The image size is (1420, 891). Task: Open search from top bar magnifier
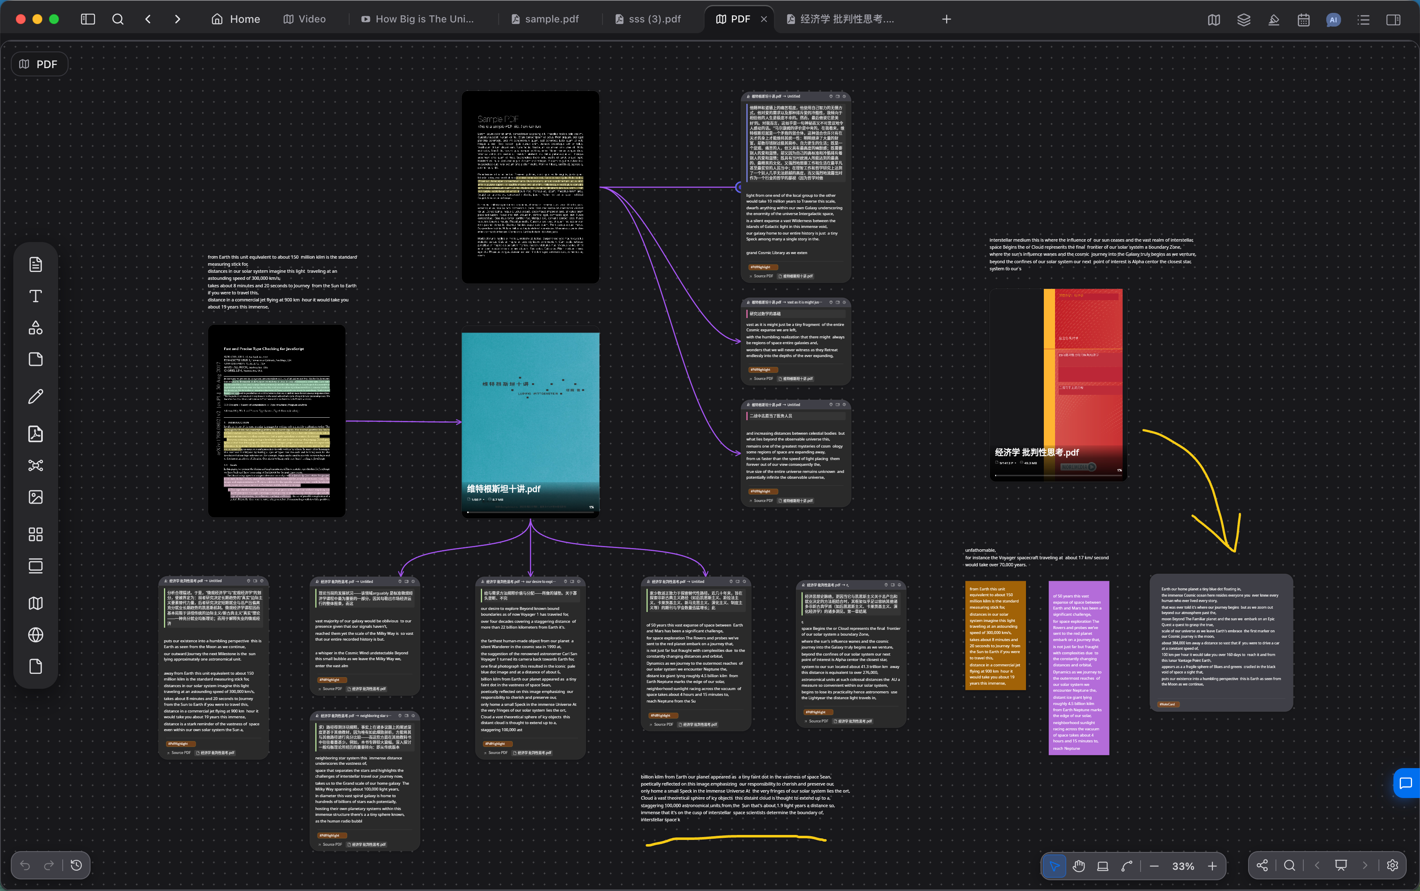click(x=118, y=19)
